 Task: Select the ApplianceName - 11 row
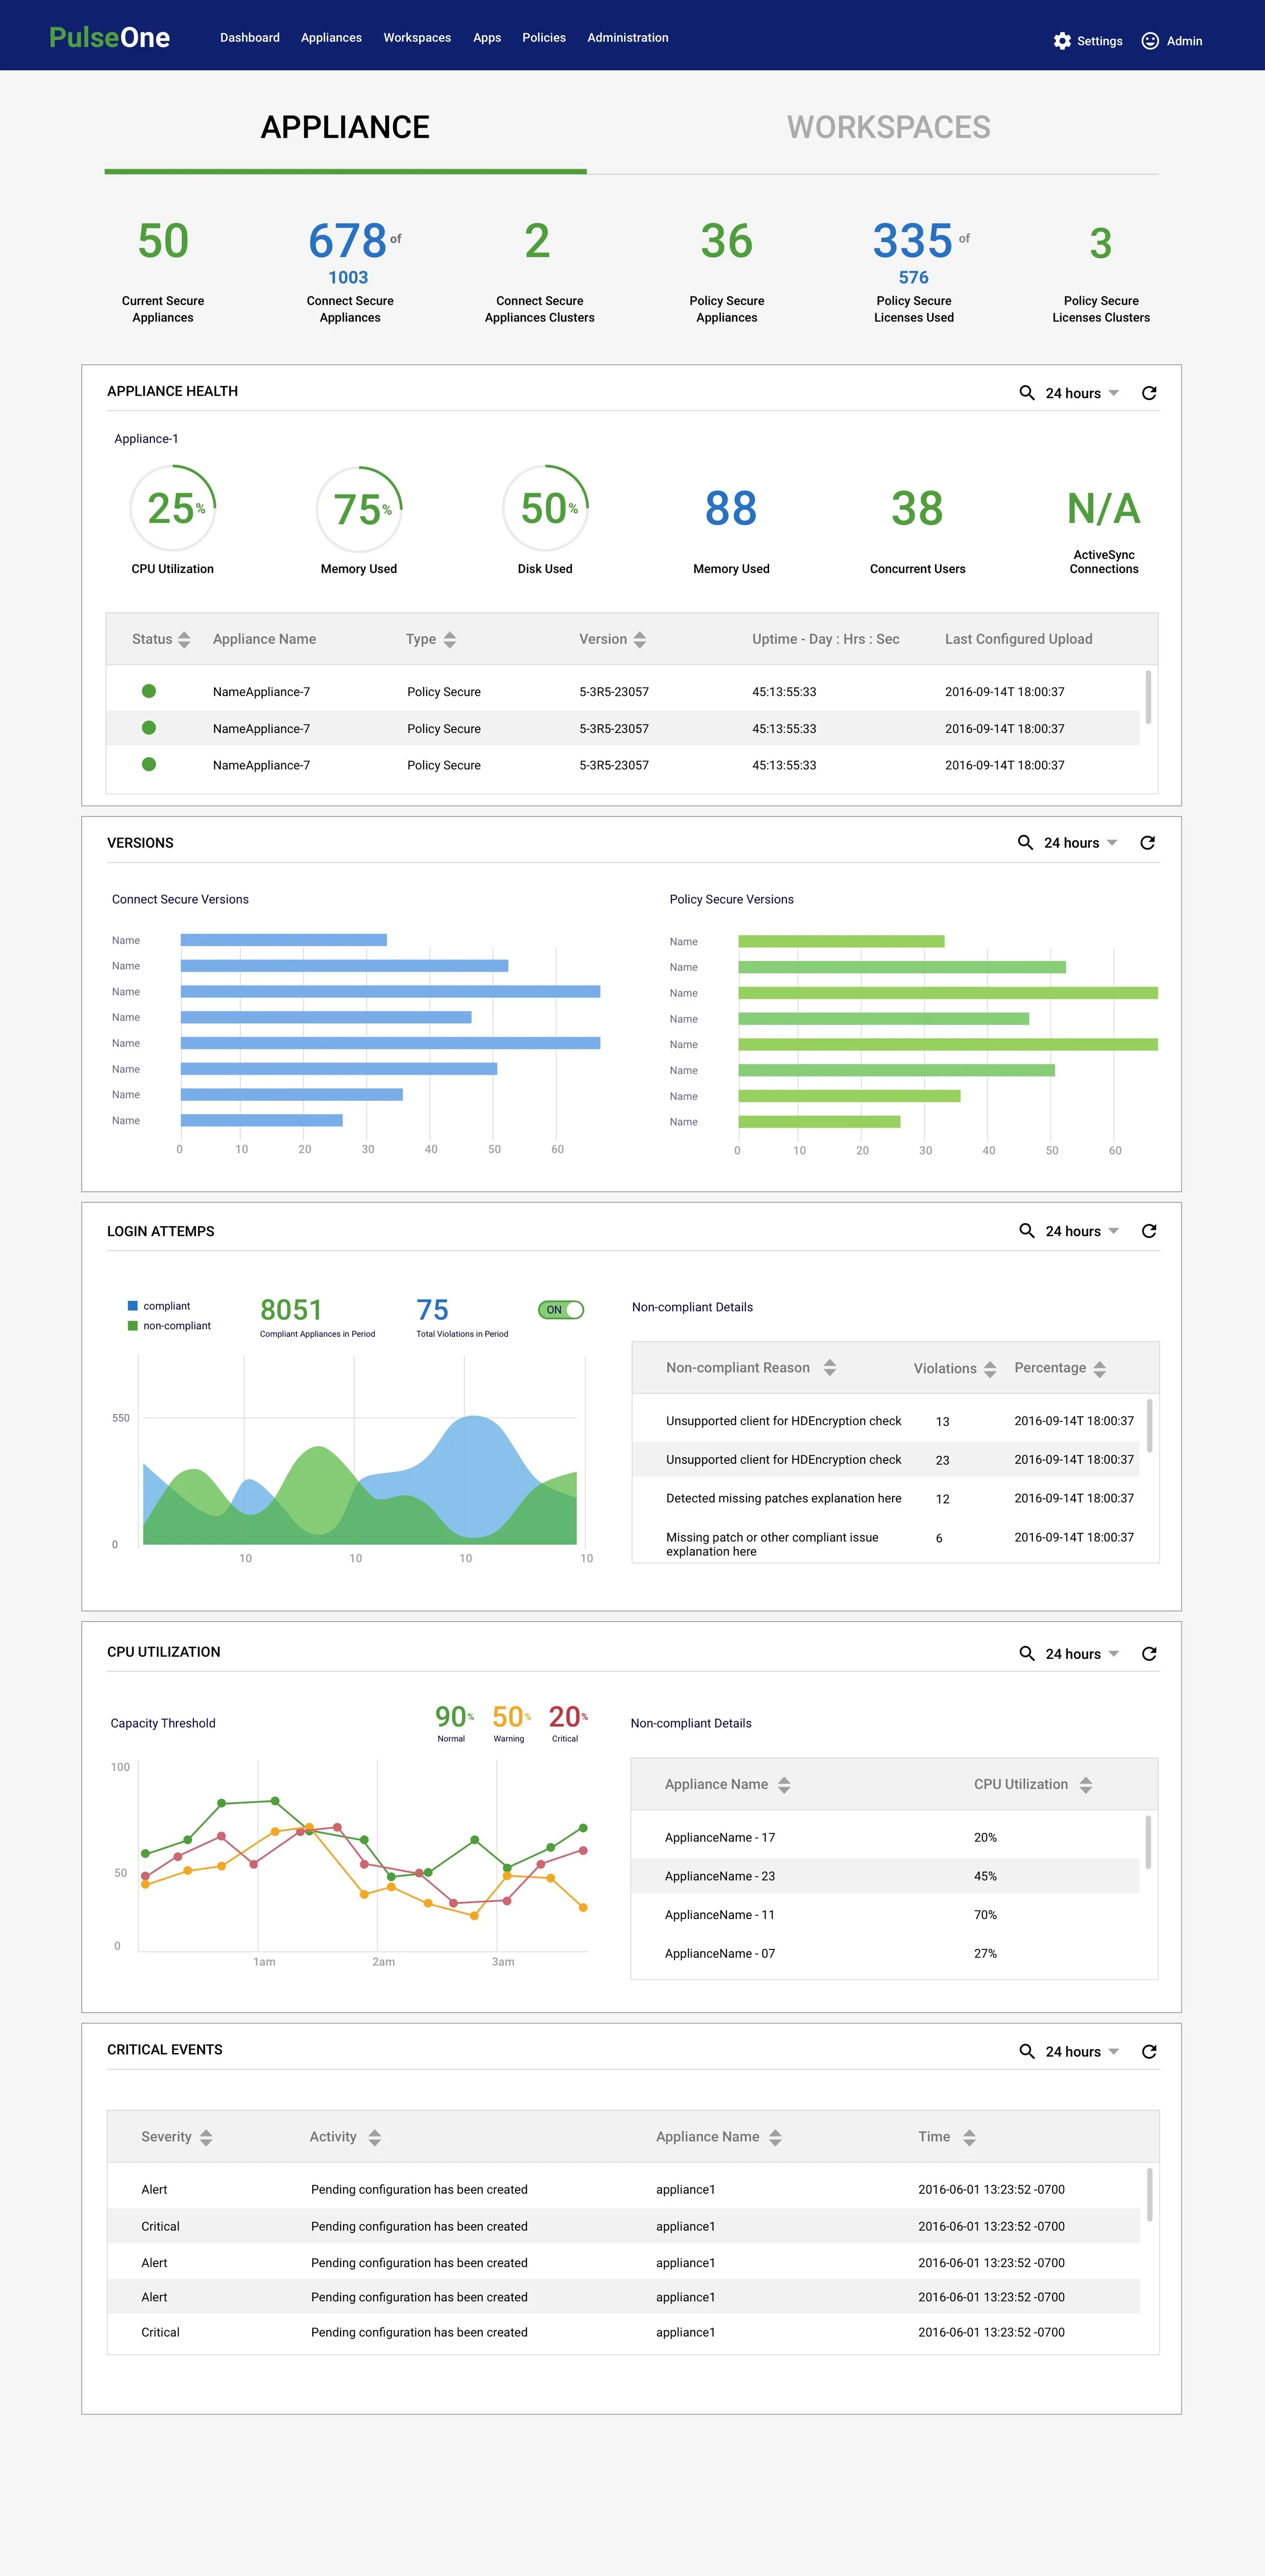click(885, 1915)
